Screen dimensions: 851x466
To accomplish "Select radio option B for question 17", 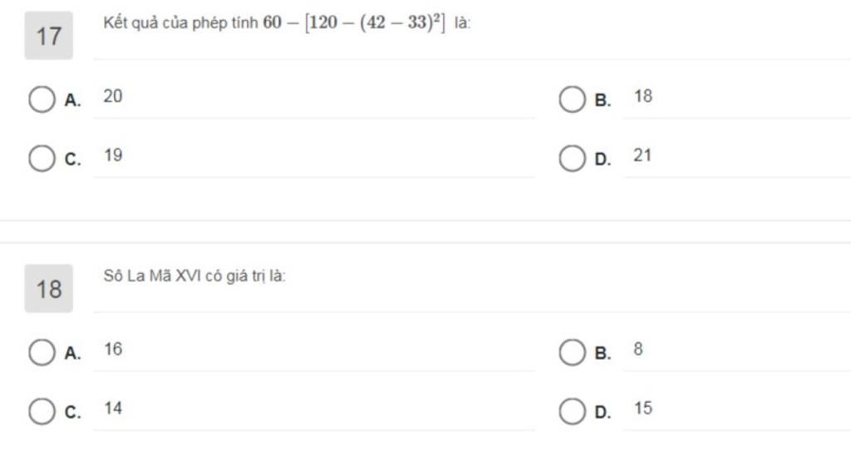I will 572,100.
